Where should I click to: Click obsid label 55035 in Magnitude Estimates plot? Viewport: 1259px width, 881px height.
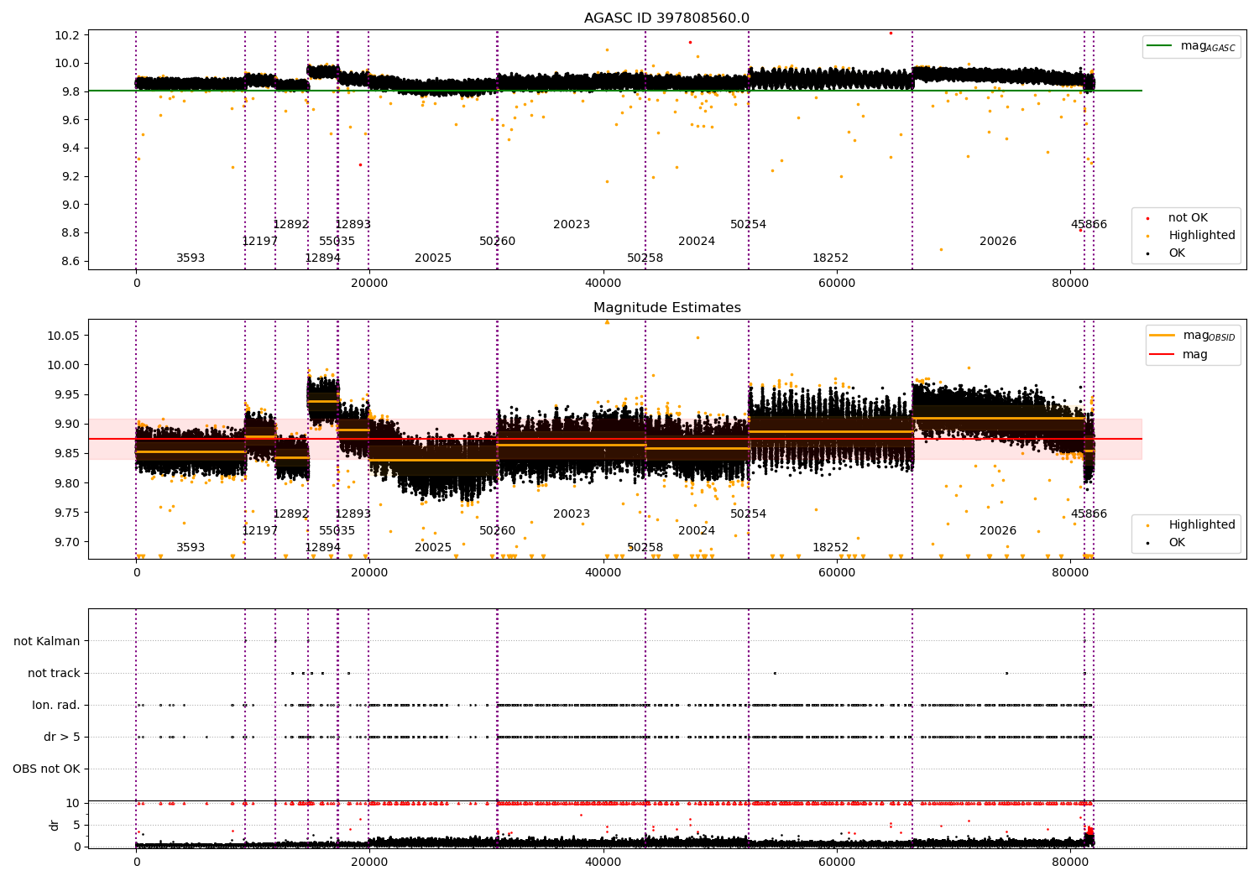(x=337, y=531)
